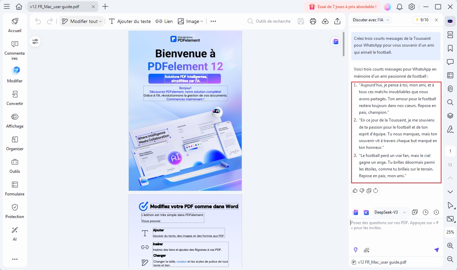Open the 25% zoom level control

450,232
